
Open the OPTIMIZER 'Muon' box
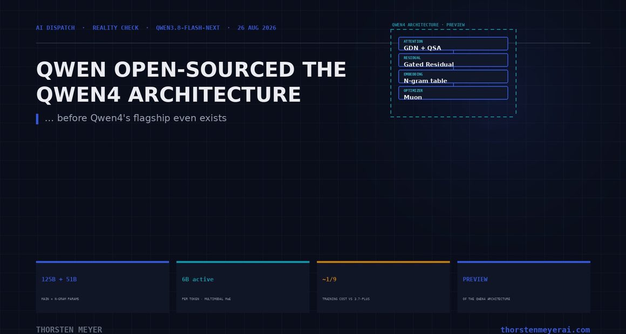[x=453, y=93]
